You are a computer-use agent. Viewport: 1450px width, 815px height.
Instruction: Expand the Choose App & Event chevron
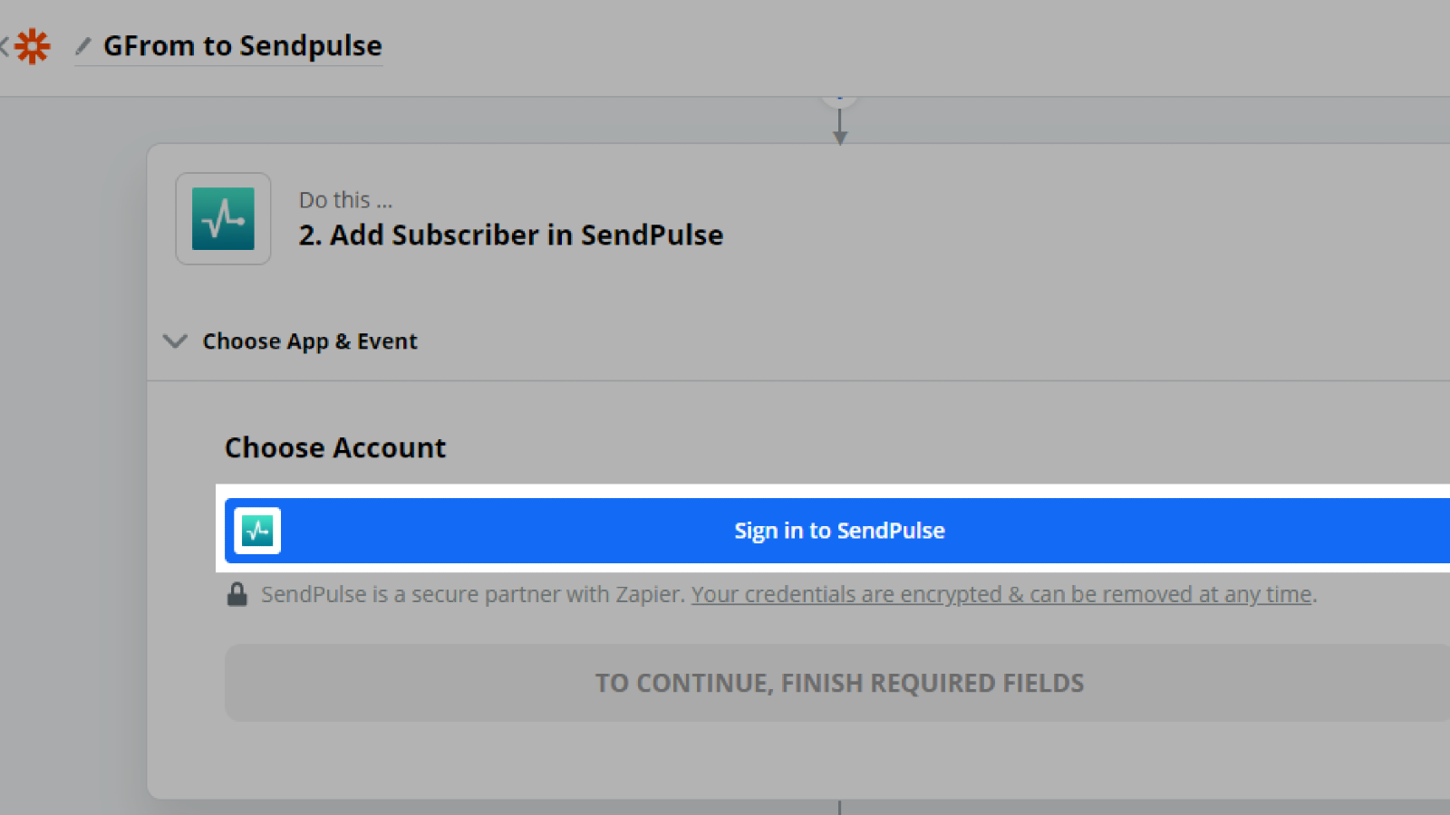click(x=175, y=341)
